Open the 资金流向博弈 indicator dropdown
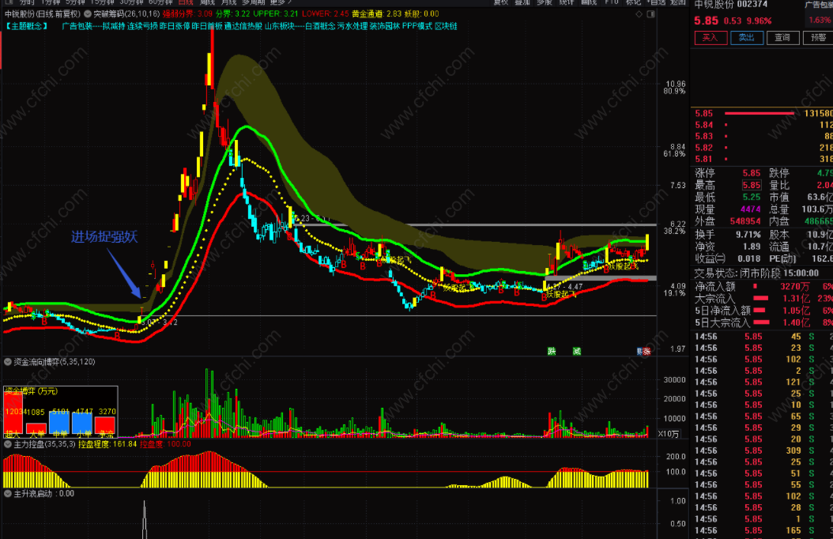Screen dimensions: 833x539 point(8,361)
